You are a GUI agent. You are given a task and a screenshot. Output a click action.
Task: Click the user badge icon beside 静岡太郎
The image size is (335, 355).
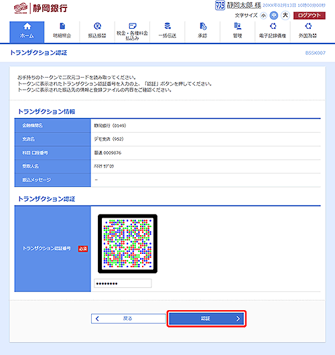pos(220,5)
